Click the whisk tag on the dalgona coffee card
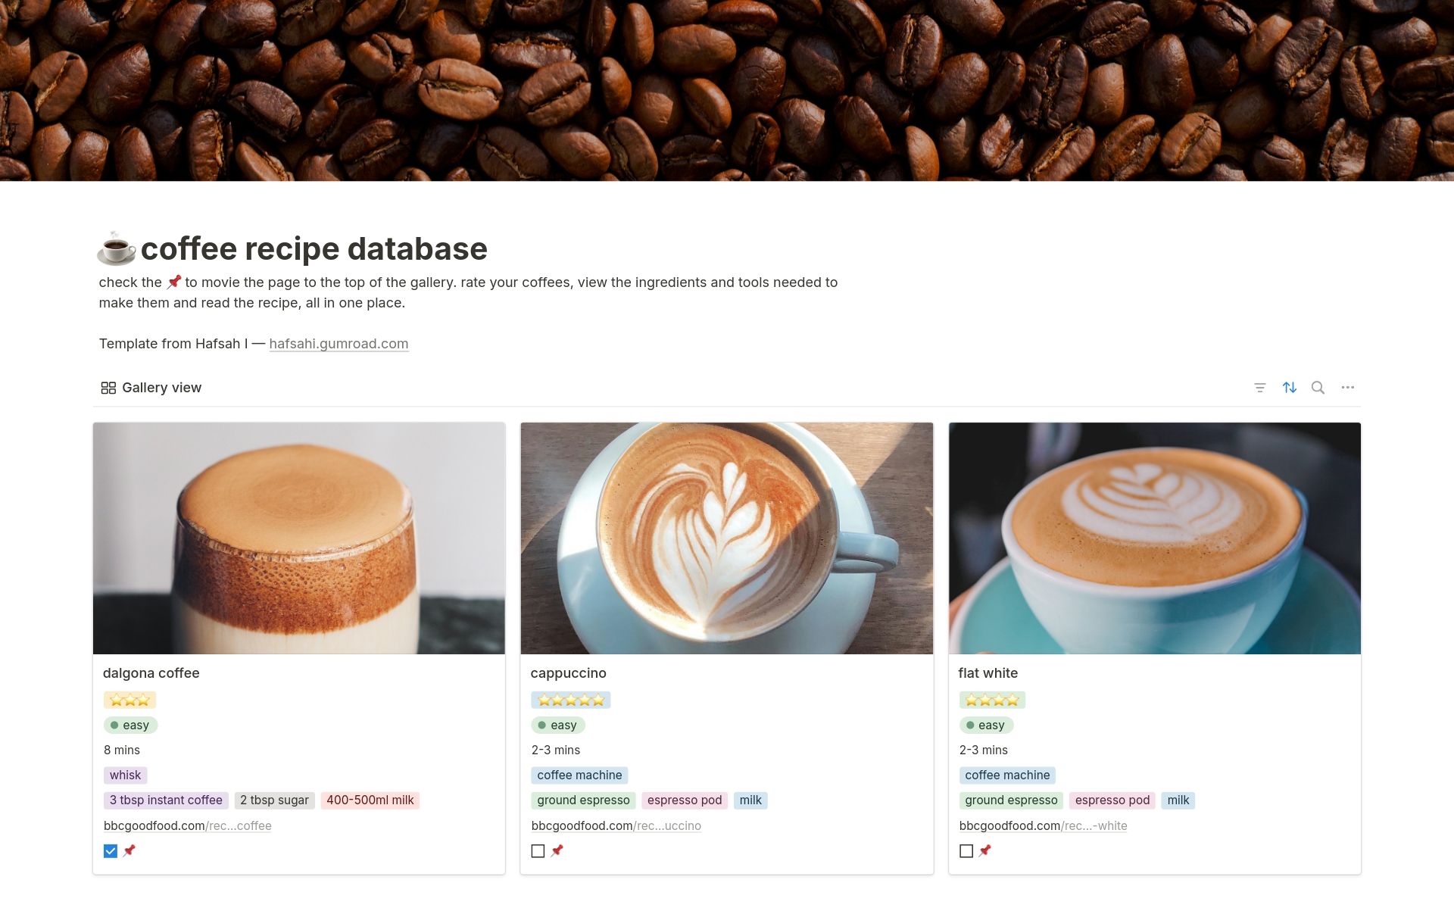Image resolution: width=1454 pixels, height=908 pixels. pos(125,775)
